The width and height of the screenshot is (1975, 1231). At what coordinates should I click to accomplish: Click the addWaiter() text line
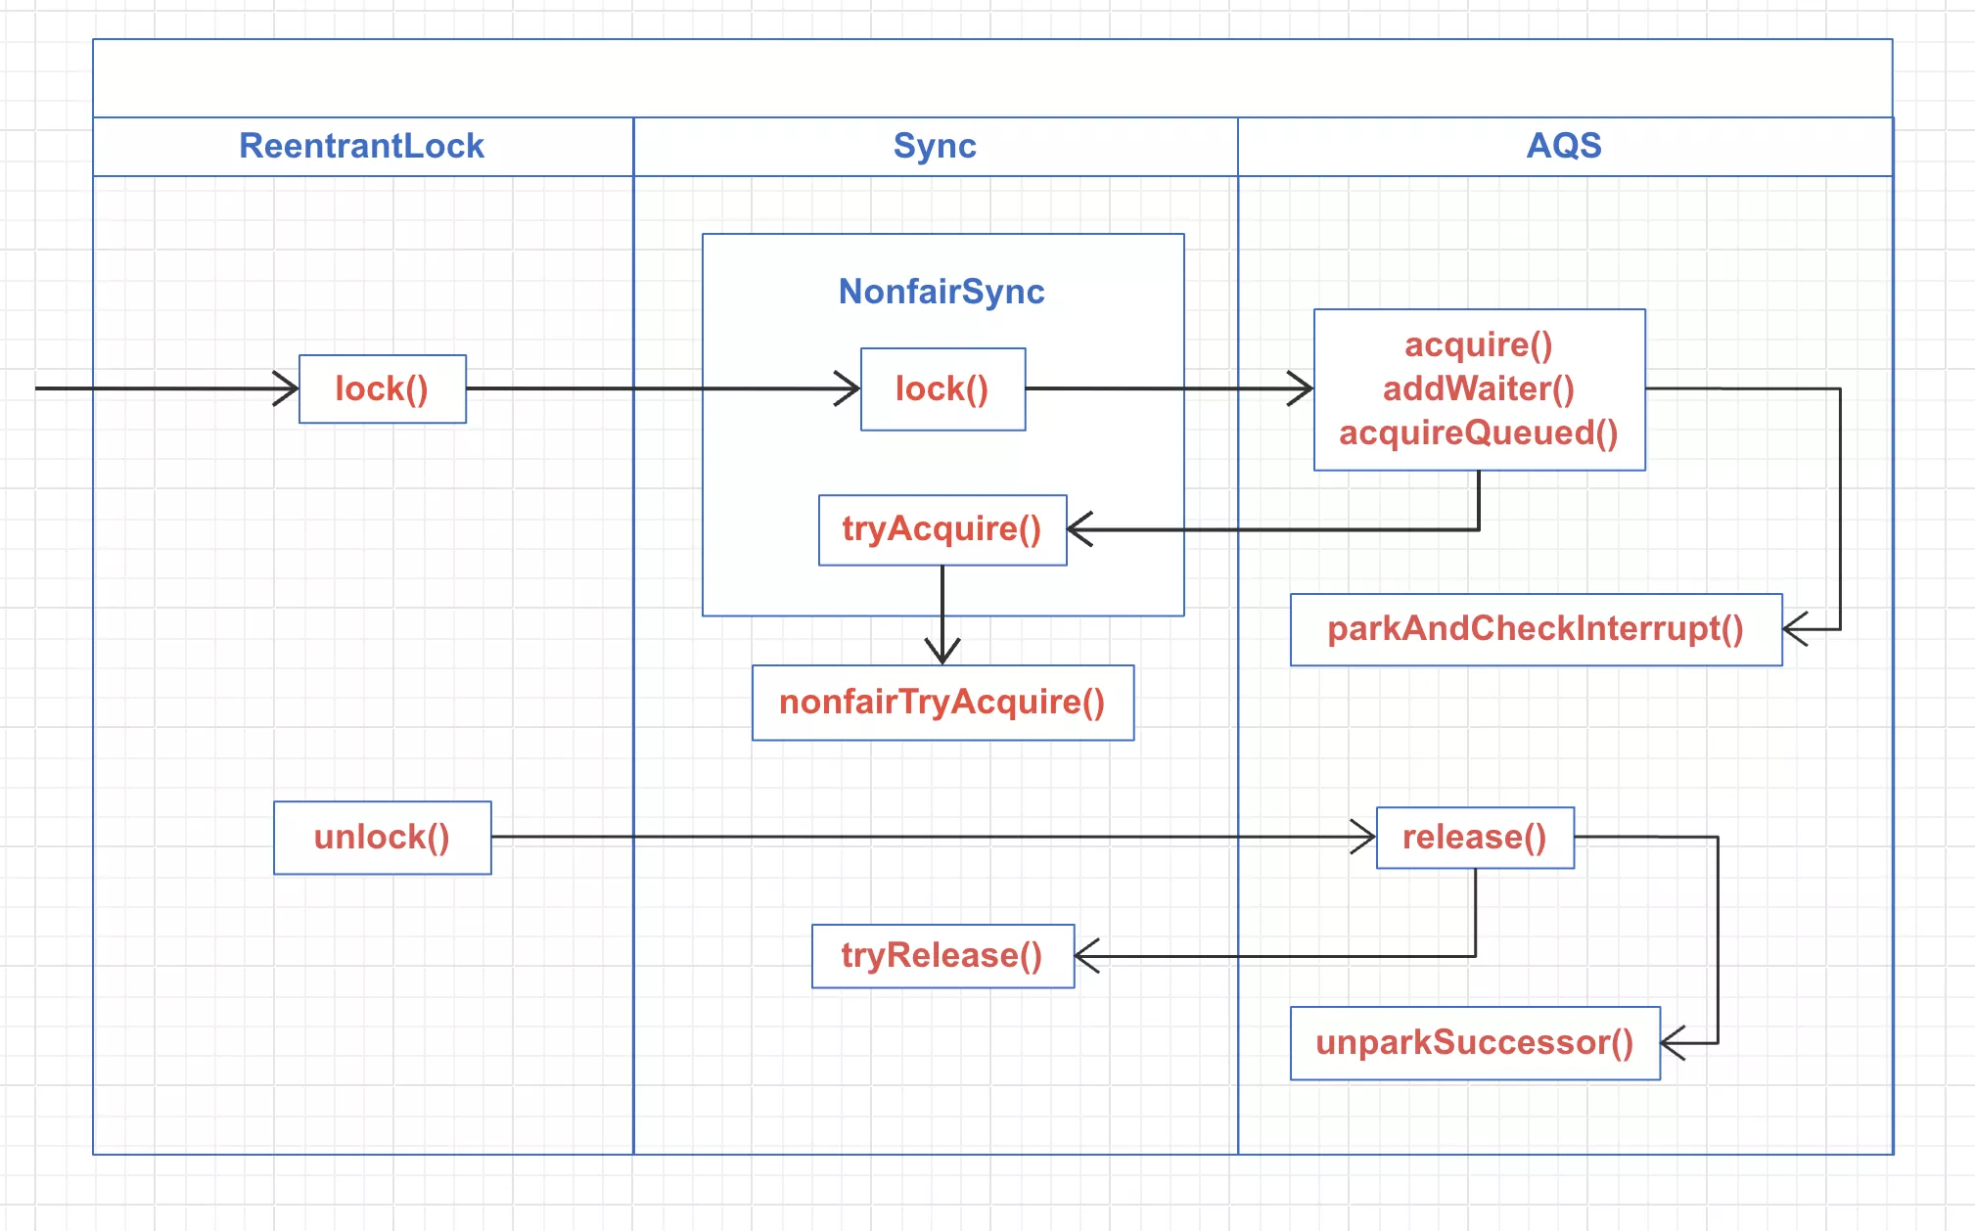(x=1479, y=388)
